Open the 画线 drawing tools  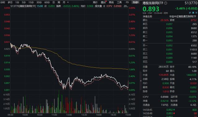[x=111, y=2]
